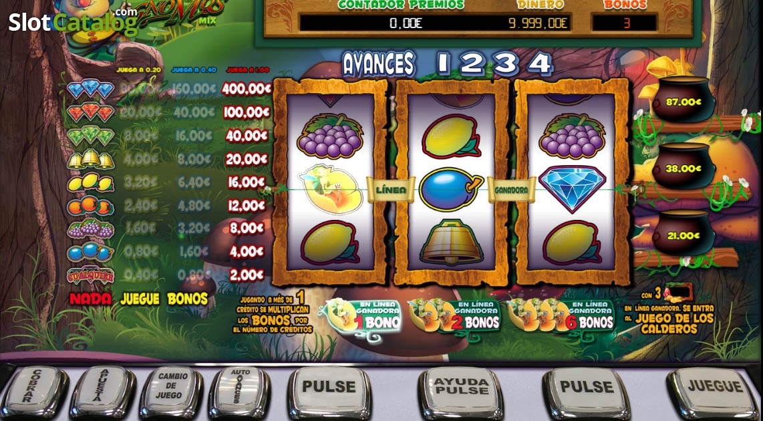Open the SlotCatalog.com logo link
This screenshot has height=421, width=763.
73,21
